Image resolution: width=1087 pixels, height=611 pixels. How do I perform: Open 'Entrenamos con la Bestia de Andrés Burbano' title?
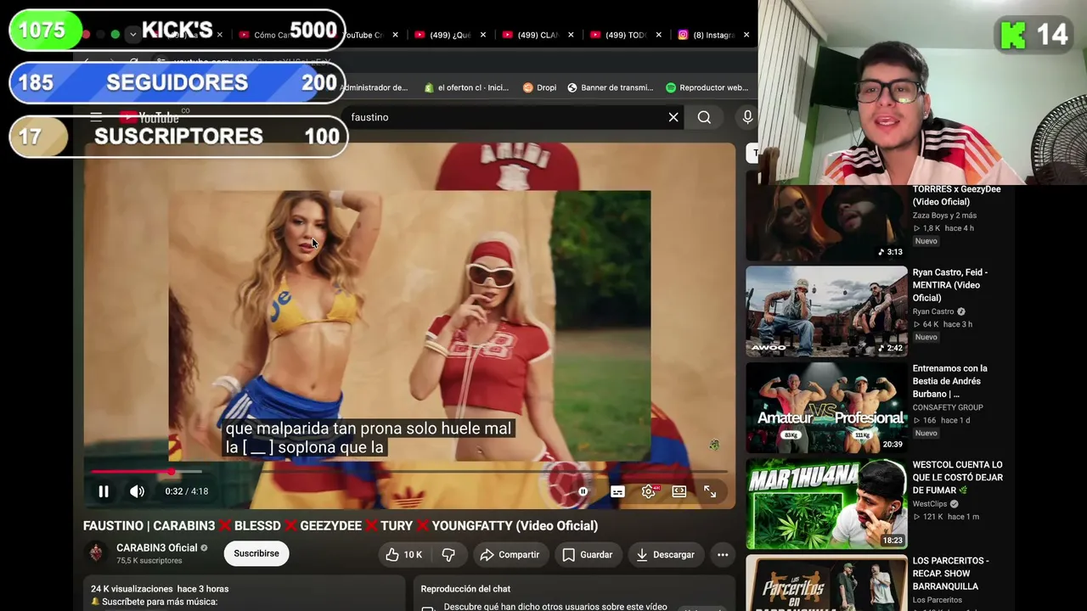pos(950,381)
